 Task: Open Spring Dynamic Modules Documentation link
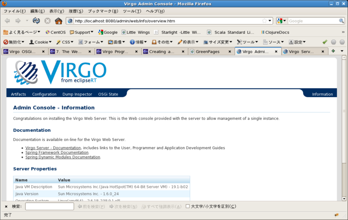[63, 157]
